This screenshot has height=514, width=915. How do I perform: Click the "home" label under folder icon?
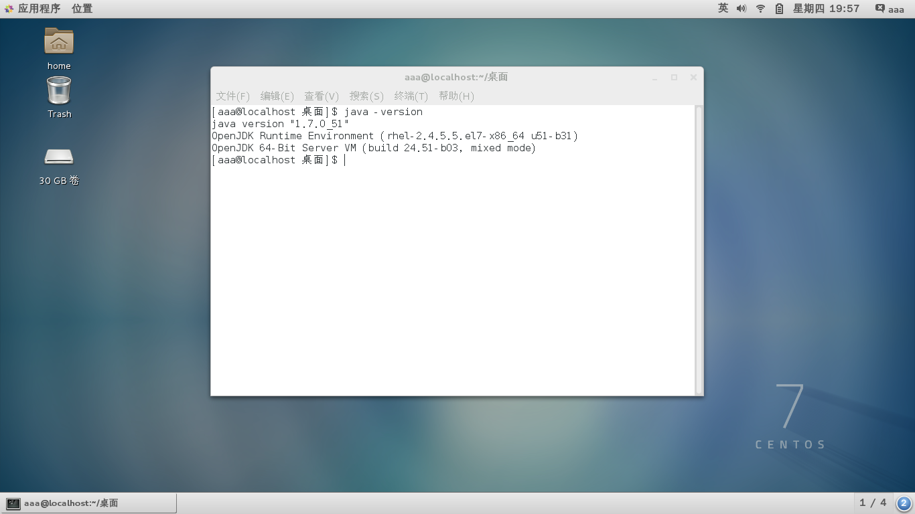59,66
